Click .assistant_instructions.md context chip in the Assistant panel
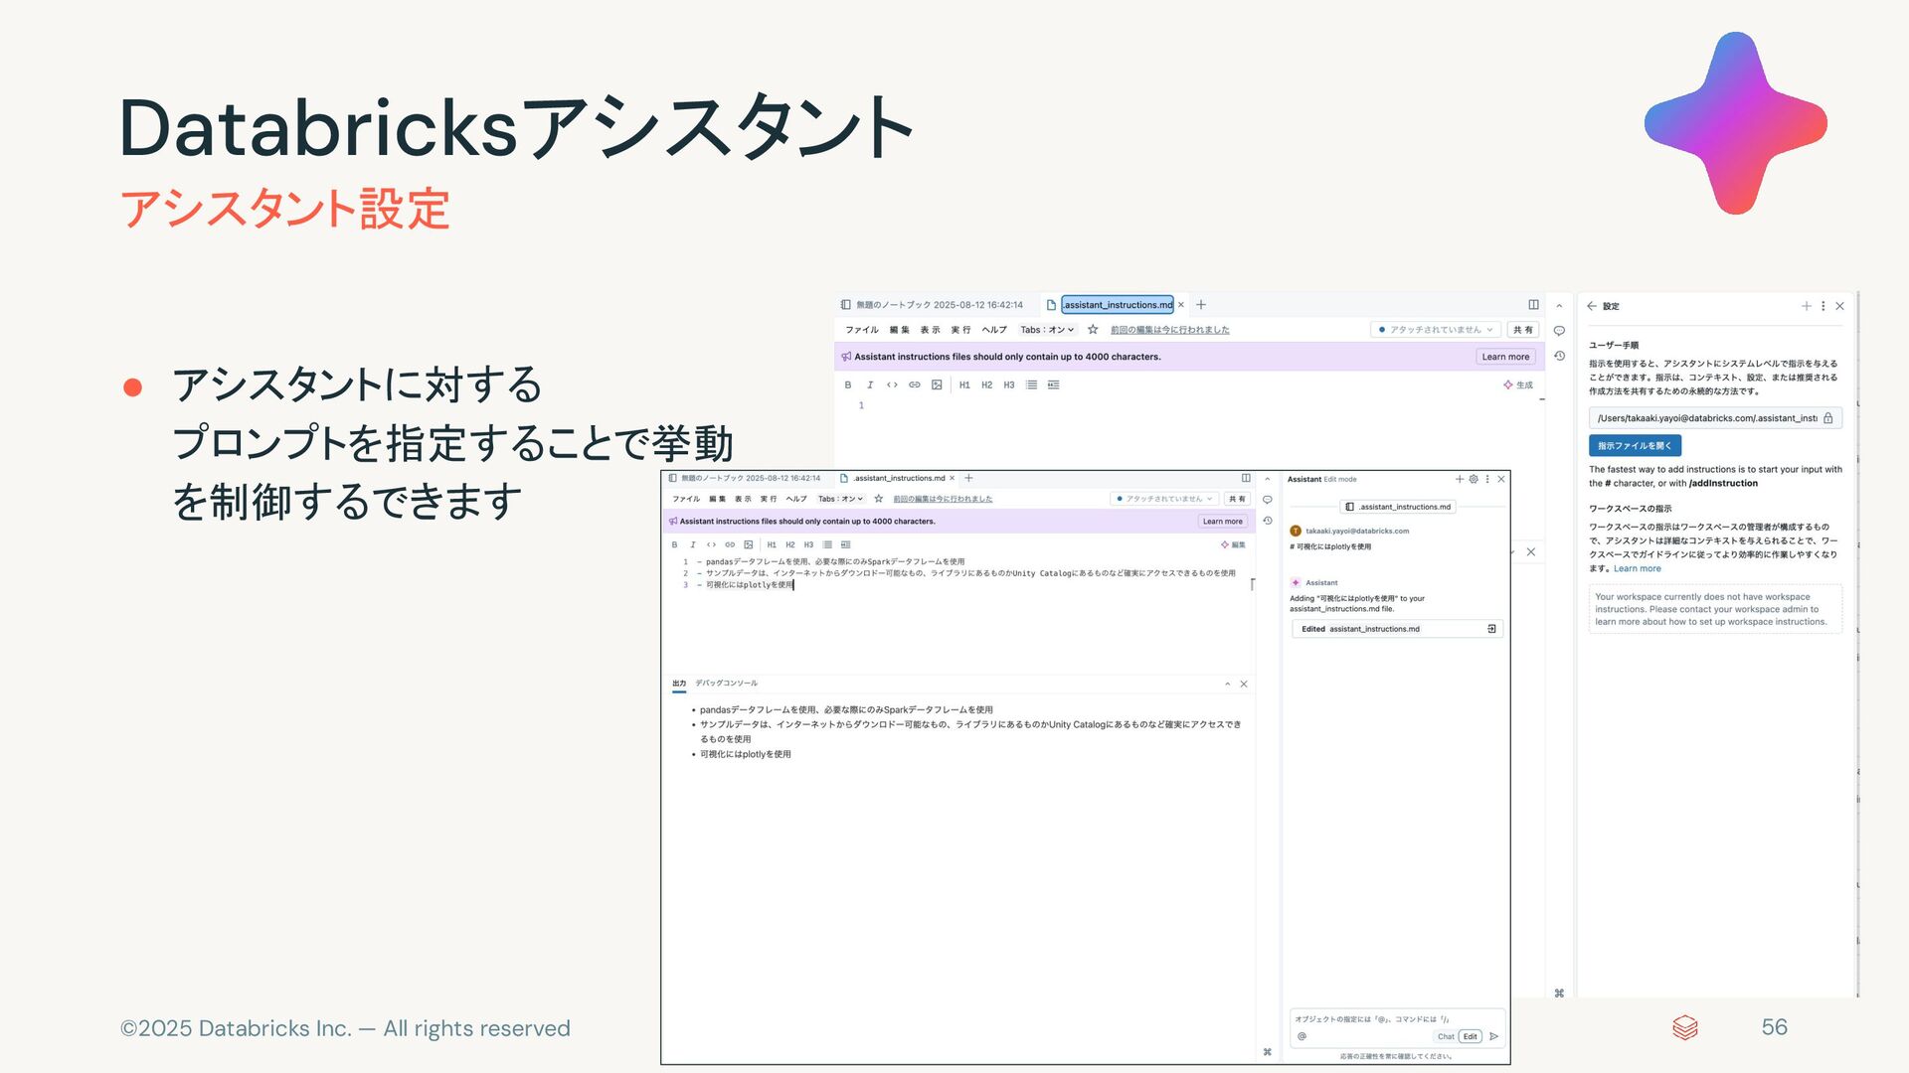Screen dimensions: 1909x1073 point(1398,507)
